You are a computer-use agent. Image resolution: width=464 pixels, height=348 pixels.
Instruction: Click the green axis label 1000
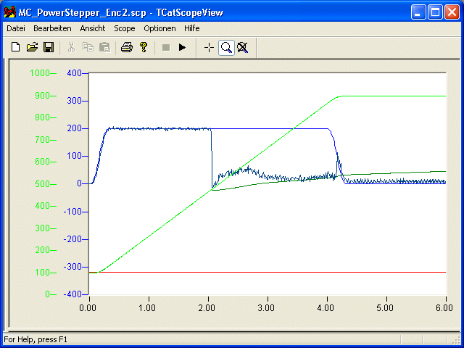(40, 73)
